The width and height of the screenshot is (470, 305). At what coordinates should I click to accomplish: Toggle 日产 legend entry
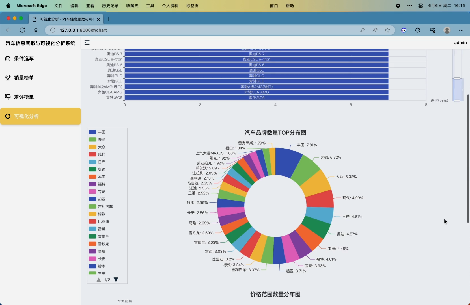(97, 162)
